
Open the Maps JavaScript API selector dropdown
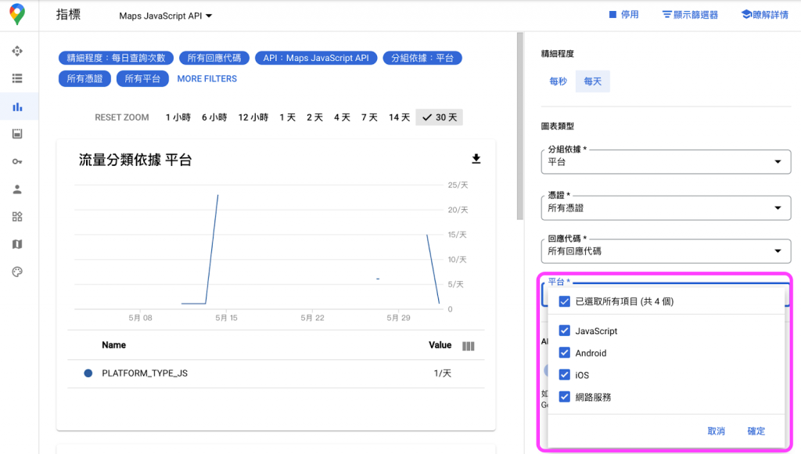pyautogui.click(x=166, y=16)
